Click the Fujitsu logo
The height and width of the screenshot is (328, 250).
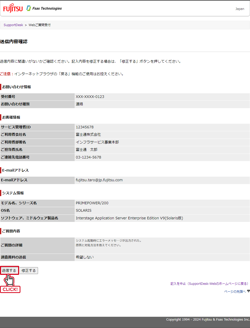coord(13,9)
